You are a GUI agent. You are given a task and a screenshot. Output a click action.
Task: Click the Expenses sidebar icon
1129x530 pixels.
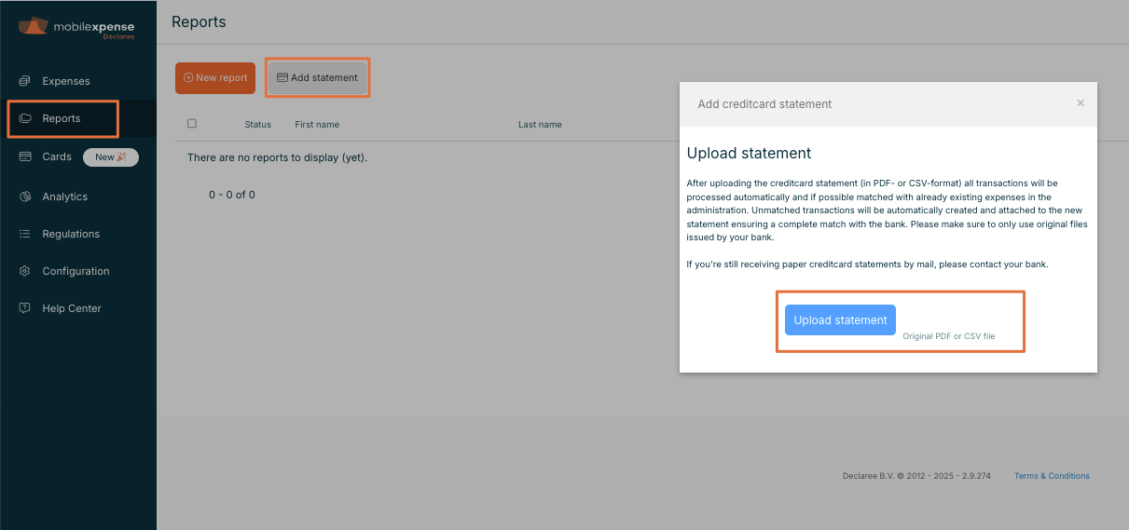pos(25,81)
